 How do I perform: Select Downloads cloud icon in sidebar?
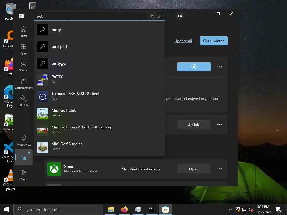coord(24,157)
